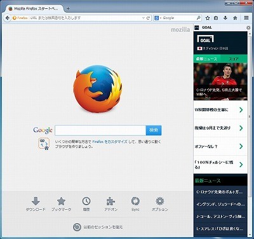This screenshot has width=254, height=239.
Task: Open search engine selector dropdown in toolbar
Action: click(158, 18)
